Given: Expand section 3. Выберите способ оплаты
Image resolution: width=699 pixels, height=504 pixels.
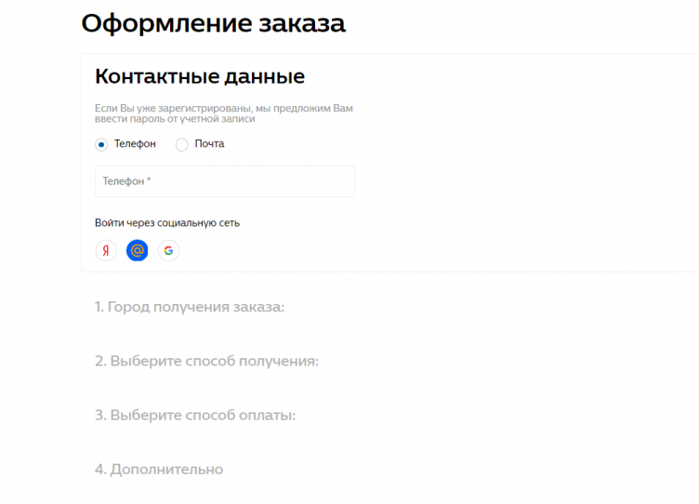Looking at the screenshot, I should point(390,416).
